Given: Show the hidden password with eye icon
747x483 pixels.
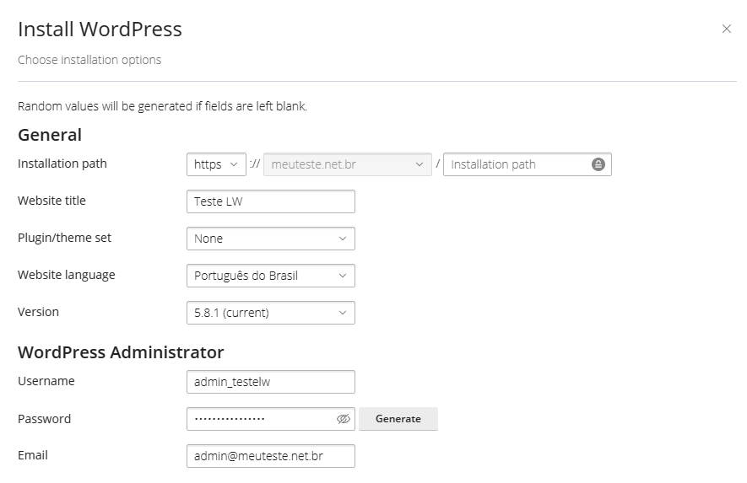Looking at the screenshot, I should [343, 419].
